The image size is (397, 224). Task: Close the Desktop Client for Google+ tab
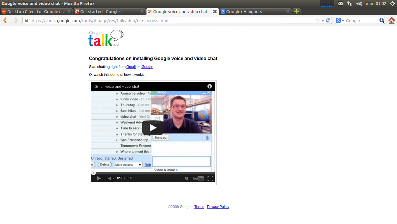pos(69,11)
